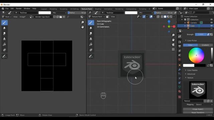
Task: Select the Fill tool in 3D viewport
Action: click(x=91, y=44)
